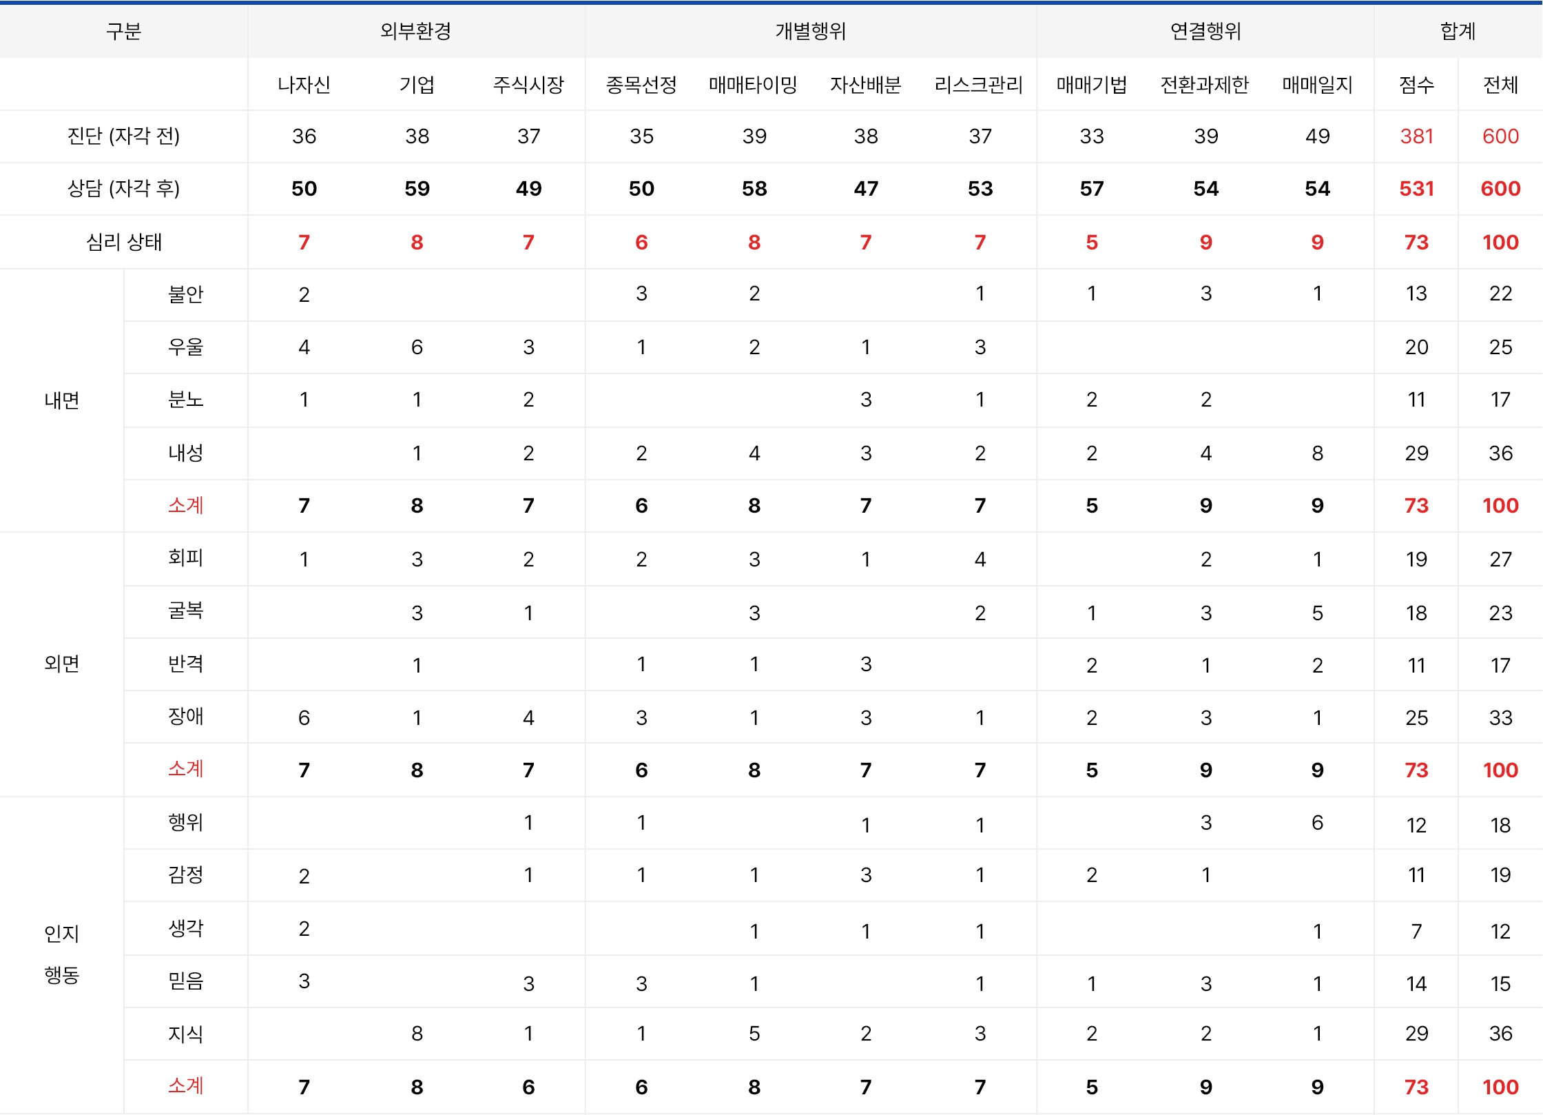Screen dimensions: 1543x1115
Task: Click the 내면 category label
Action: 61,400
